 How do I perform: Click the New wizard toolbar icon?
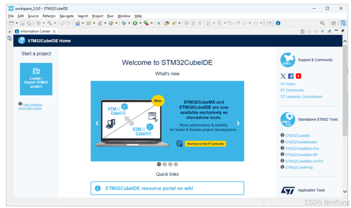click(x=11, y=23)
